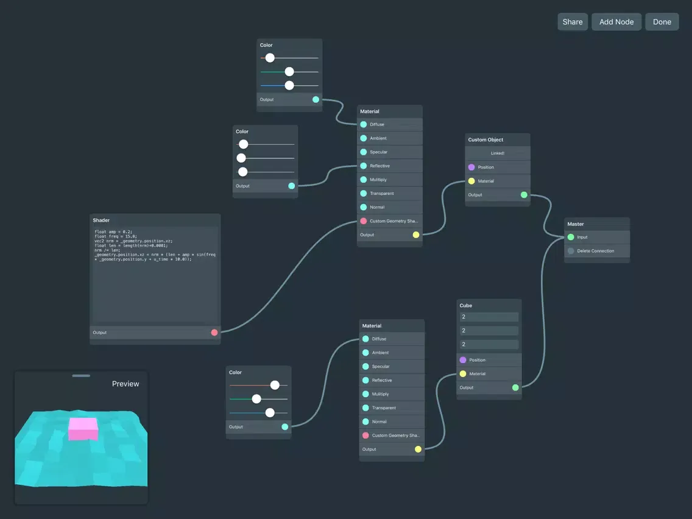The width and height of the screenshot is (692, 519).
Task: Select the Cube node's purple Position port
Action: pyautogui.click(x=462, y=359)
